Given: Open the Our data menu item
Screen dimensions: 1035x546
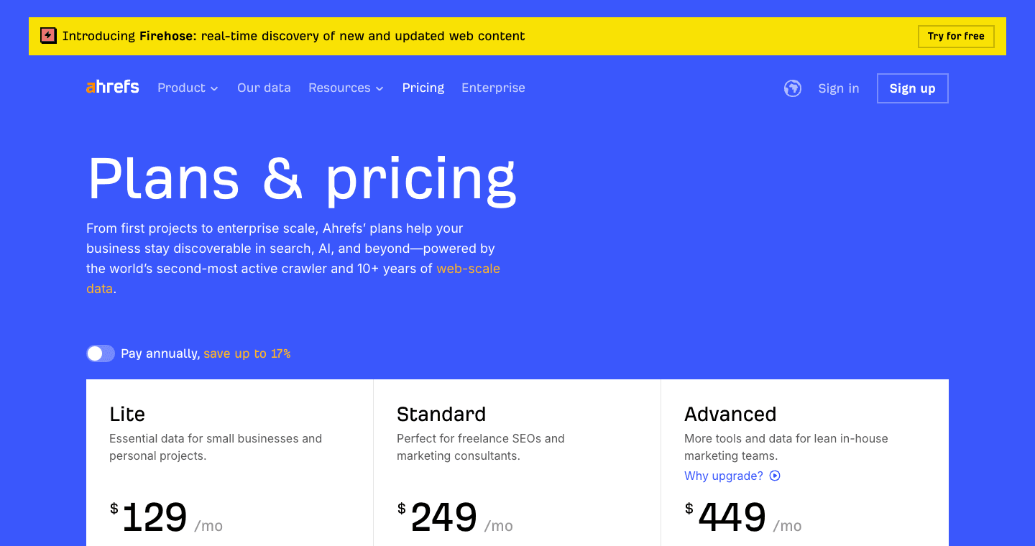Looking at the screenshot, I should 264,88.
